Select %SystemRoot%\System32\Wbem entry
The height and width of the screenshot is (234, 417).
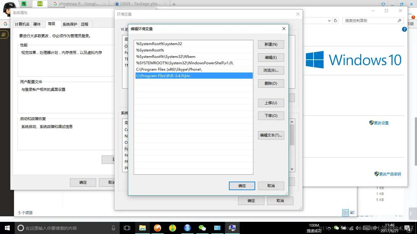click(x=194, y=57)
